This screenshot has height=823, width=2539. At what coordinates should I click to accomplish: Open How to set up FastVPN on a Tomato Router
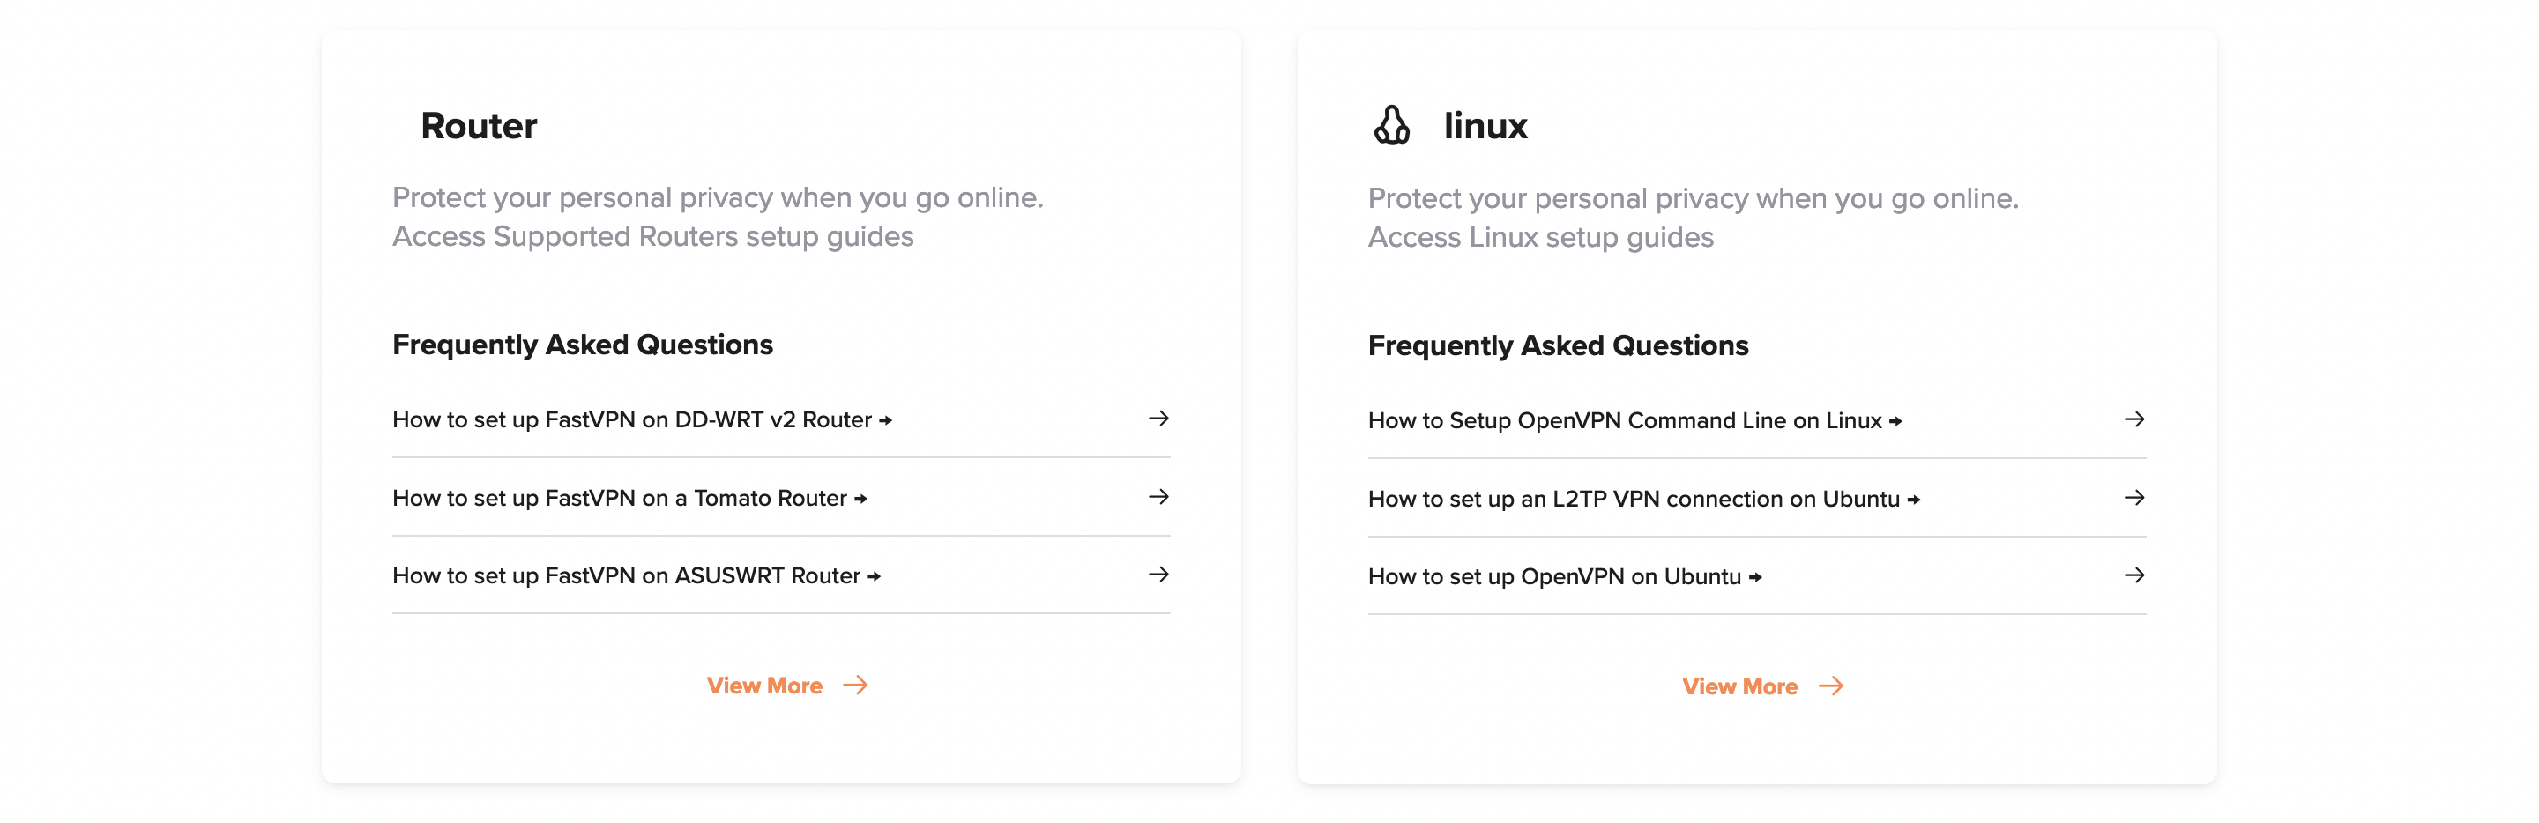[629, 498]
